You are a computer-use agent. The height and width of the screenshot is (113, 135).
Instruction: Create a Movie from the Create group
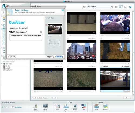pos(96,106)
